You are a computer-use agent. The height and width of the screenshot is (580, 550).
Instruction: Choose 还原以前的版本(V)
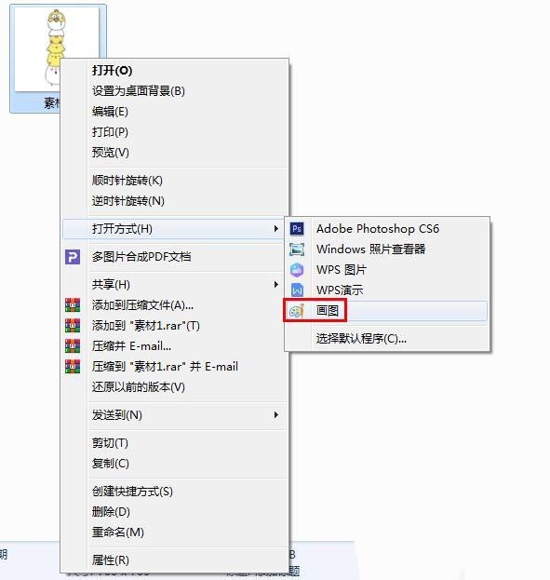click(174, 387)
